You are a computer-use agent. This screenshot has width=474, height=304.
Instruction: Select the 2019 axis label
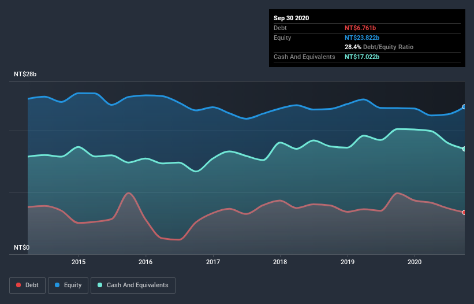(x=348, y=262)
